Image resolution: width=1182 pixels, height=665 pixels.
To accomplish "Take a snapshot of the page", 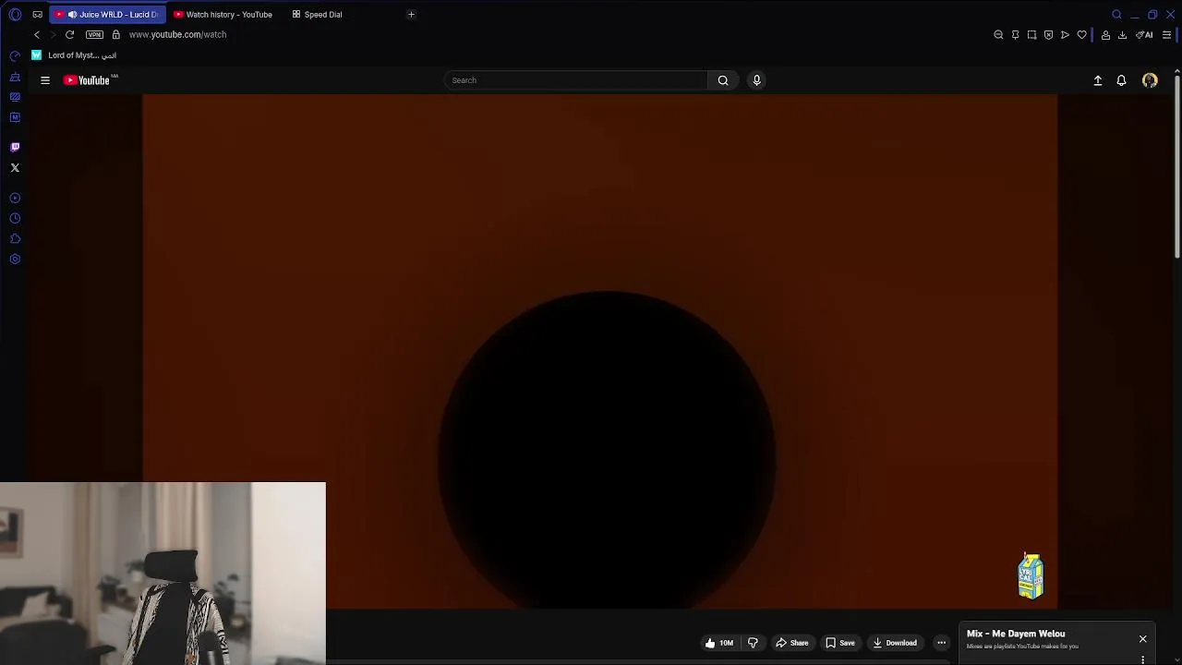I will [x=1031, y=35].
